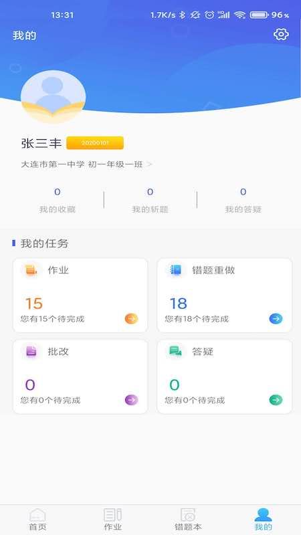Click the purple arrow on 批改 card
The image size is (301, 535).
click(131, 399)
